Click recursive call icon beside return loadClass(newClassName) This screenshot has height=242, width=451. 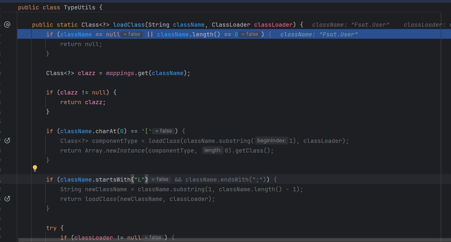pyautogui.click(x=7, y=199)
